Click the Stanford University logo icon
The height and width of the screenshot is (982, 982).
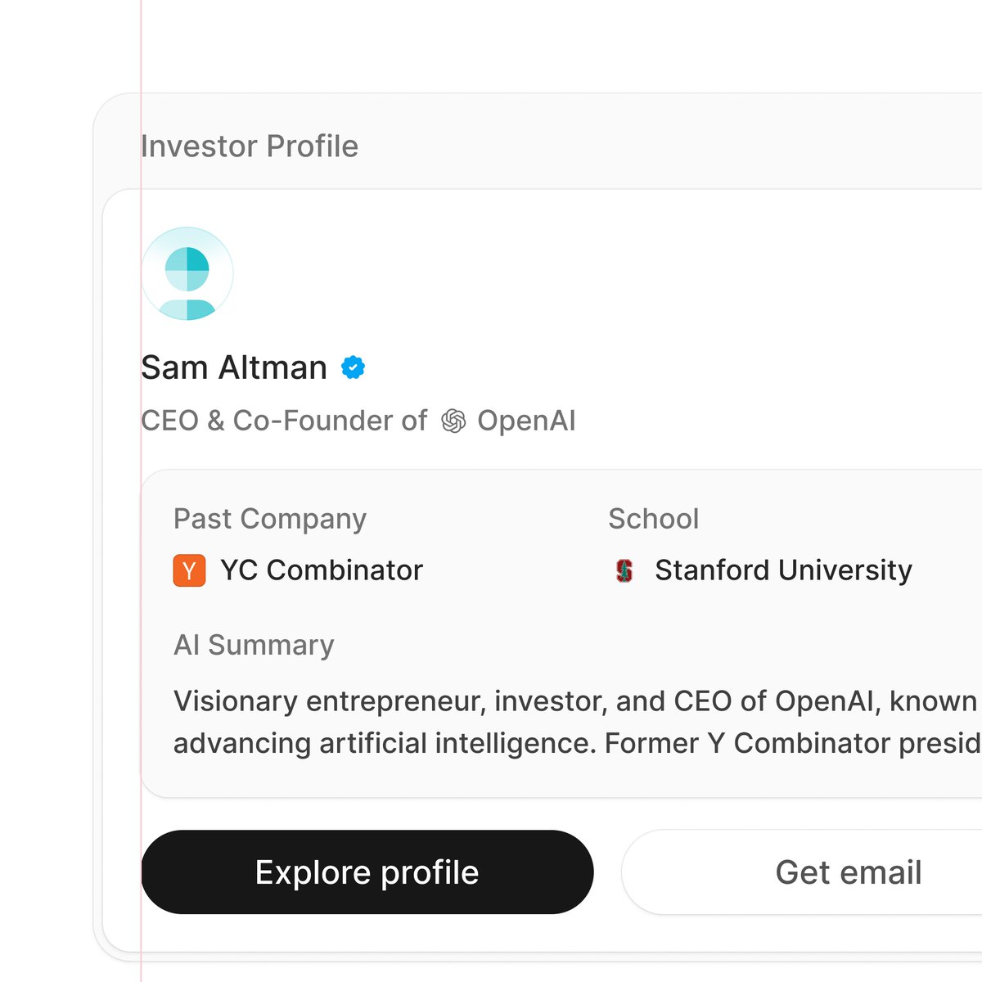pyautogui.click(x=624, y=570)
